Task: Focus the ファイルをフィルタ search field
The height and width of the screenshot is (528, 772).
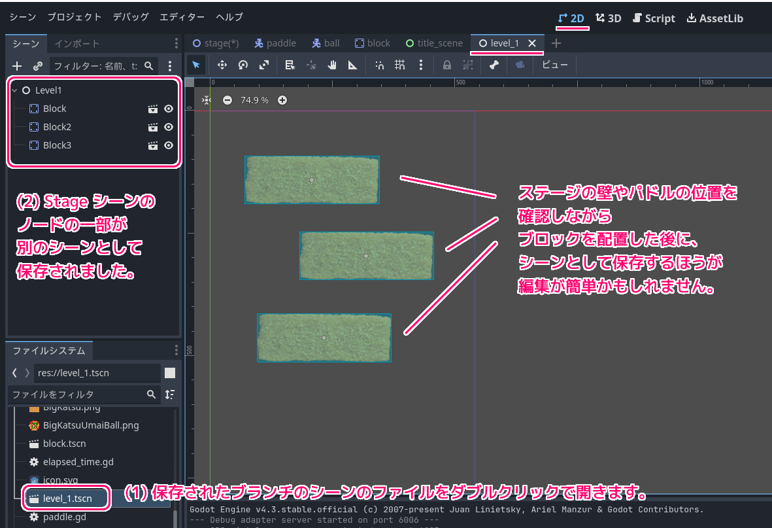Action: tap(84, 395)
